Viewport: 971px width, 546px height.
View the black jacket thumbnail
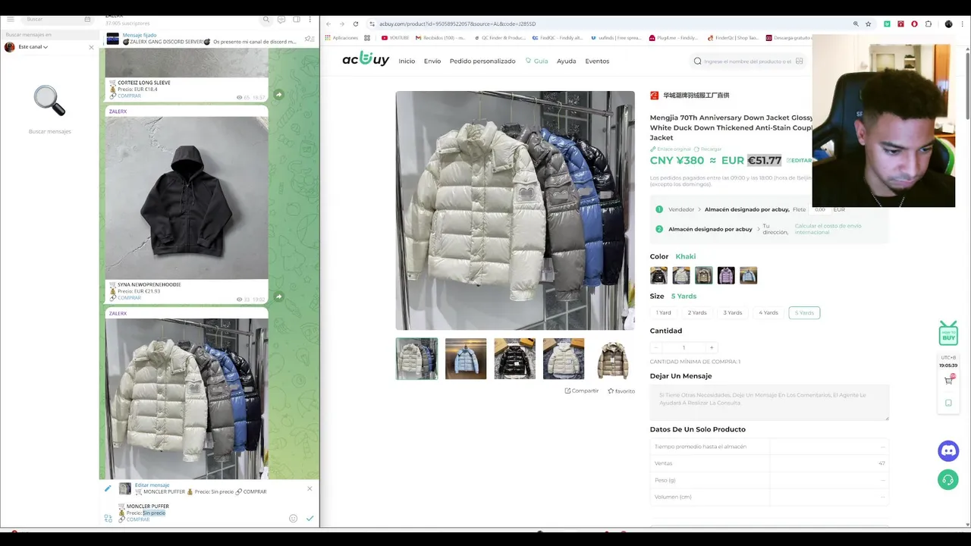click(x=514, y=359)
